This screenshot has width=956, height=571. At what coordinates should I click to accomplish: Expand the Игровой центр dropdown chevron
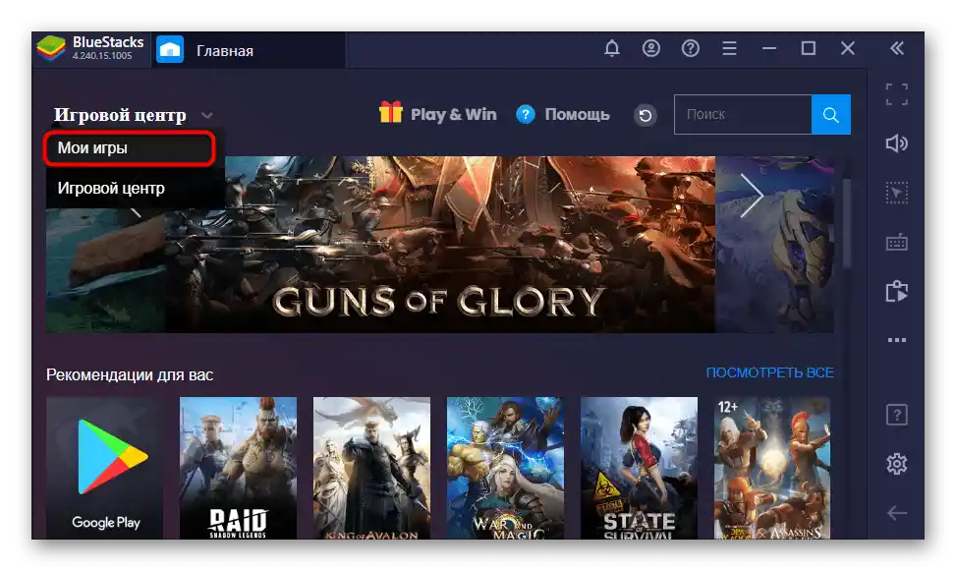(207, 115)
